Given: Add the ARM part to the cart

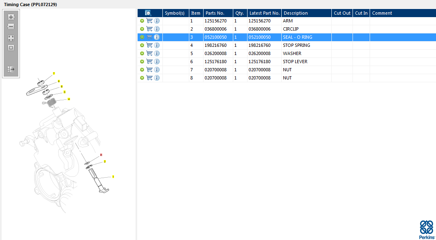Looking at the screenshot, I should pos(149,21).
